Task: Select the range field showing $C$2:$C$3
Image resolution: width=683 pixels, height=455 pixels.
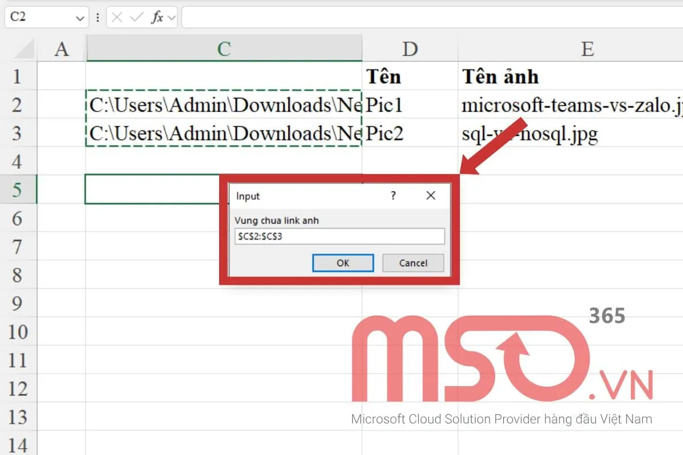Action: click(339, 236)
